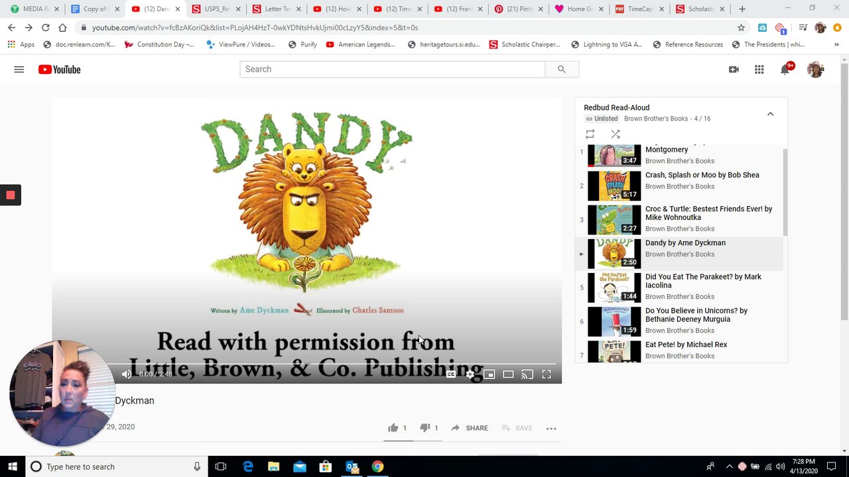Play Croc & Turtle: Bestest Friends Ever
849x477 pixels.
[679, 220]
